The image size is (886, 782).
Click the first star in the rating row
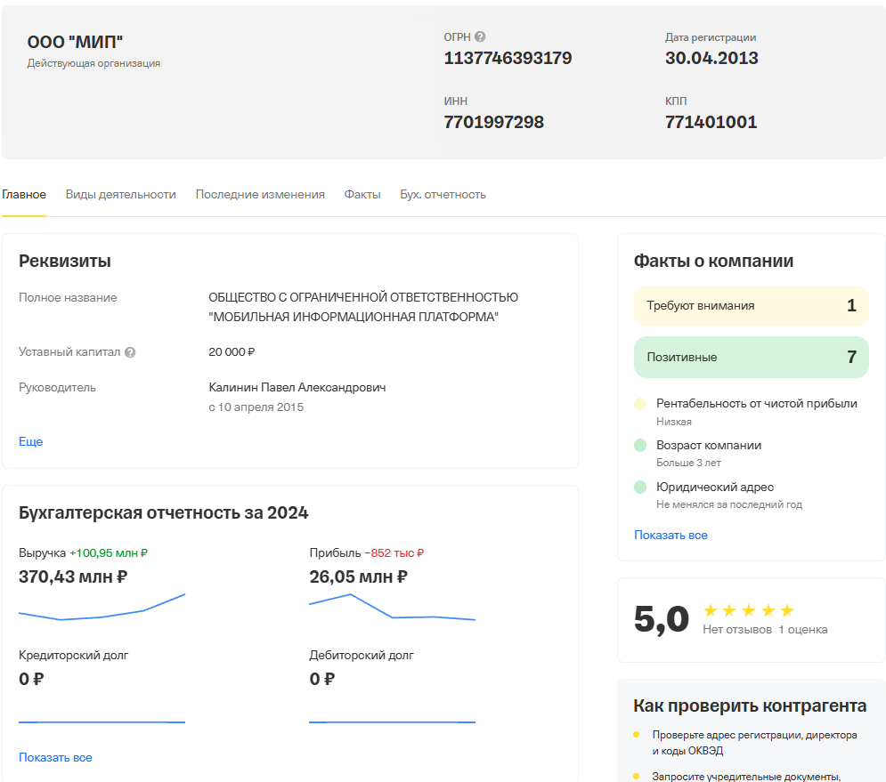[x=710, y=610]
